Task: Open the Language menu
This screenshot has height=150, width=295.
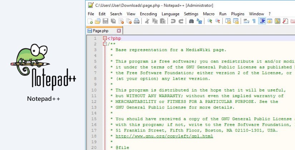Action: tap(171, 14)
